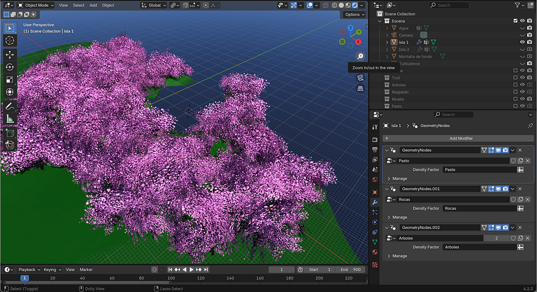Activate the Transform tool
The image size is (537, 292).
[10, 92]
